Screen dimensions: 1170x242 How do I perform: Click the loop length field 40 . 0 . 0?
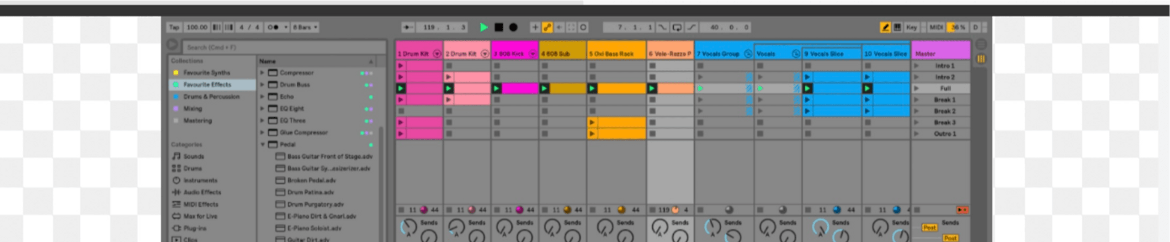725,27
